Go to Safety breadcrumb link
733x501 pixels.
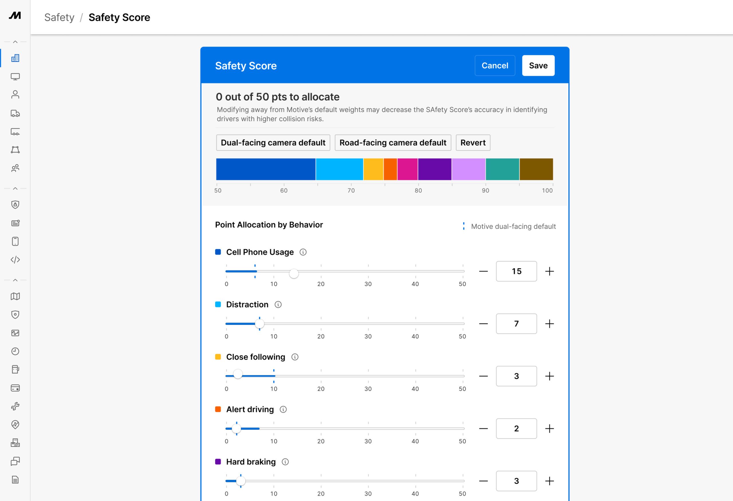59,17
